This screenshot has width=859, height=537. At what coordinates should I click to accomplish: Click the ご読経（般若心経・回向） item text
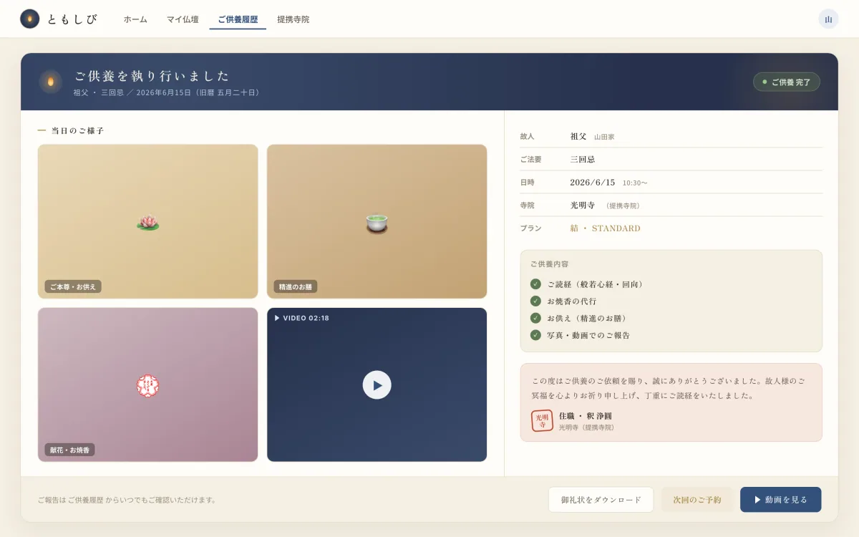[596, 284]
